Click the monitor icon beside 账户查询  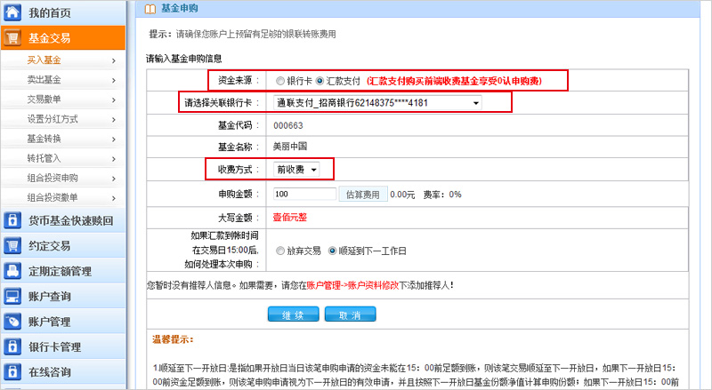(13, 297)
